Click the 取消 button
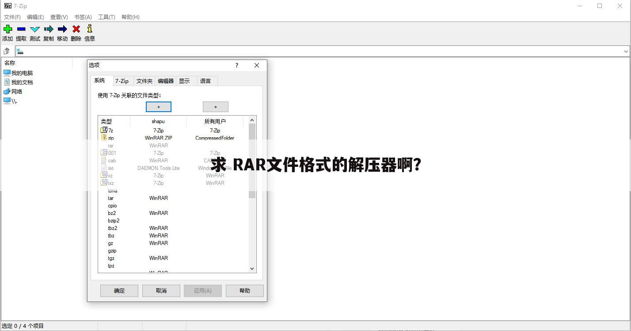 [161, 290]
